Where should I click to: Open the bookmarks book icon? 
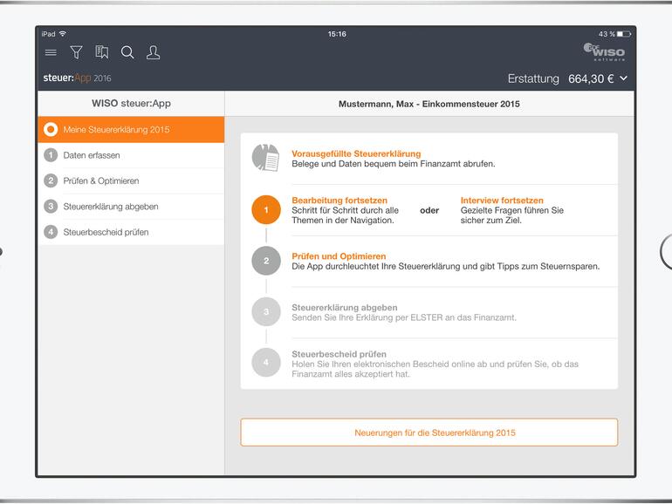click(x=102, y=52)
